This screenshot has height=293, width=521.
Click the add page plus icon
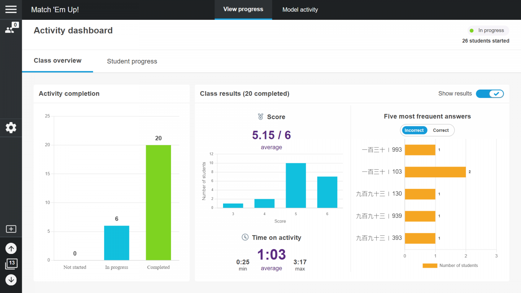click(11, 229)
